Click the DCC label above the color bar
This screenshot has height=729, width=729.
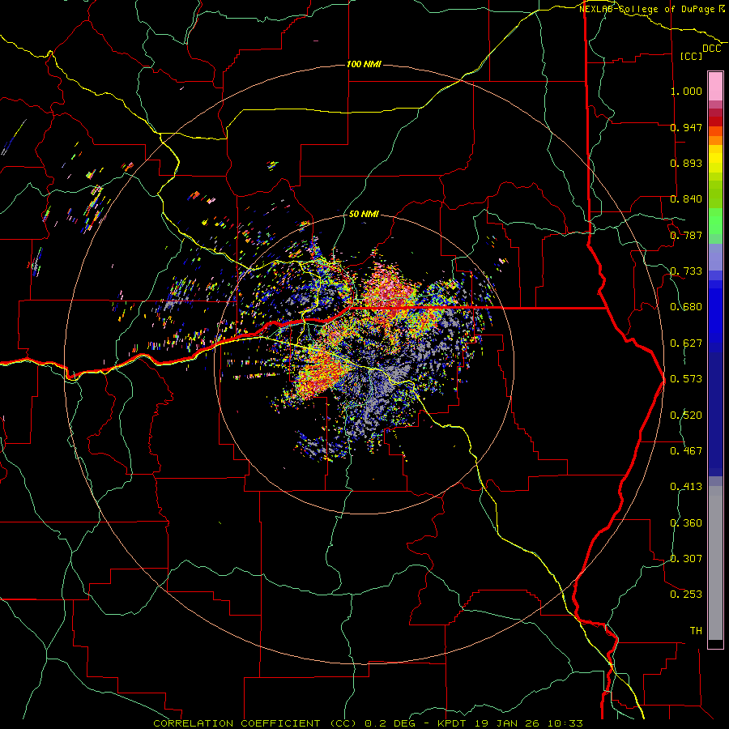coord(711,49)
